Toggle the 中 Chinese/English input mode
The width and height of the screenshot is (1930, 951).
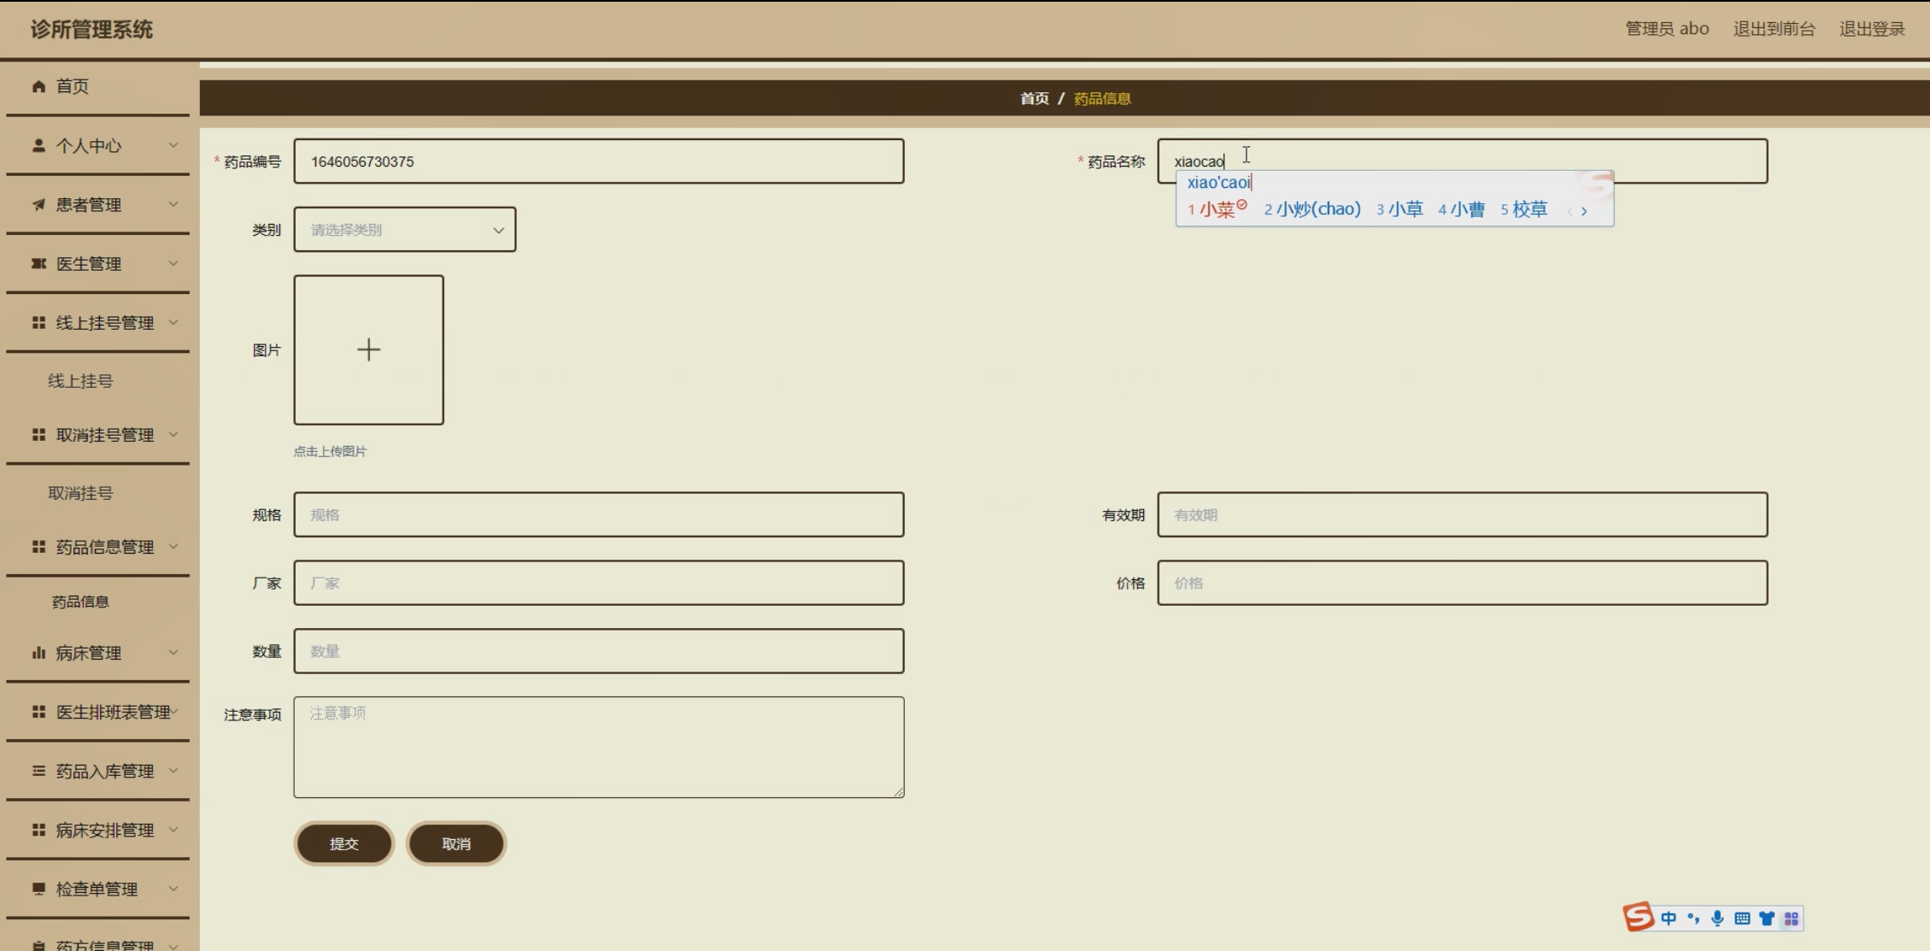(x=1669, y=919)
